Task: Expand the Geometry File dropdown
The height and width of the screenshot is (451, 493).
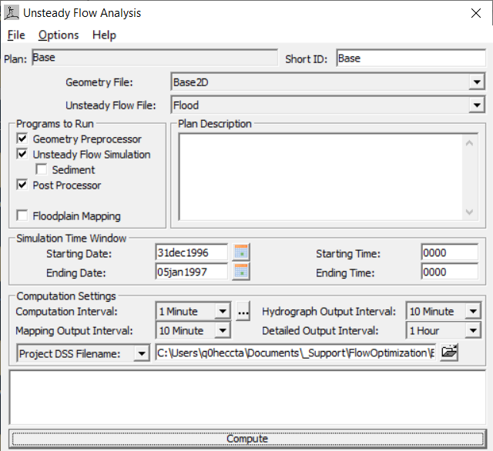Action: (x=476, y=83)
